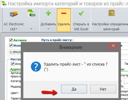Expand the Добавить dropdown arrow

(x=48, y=29)
